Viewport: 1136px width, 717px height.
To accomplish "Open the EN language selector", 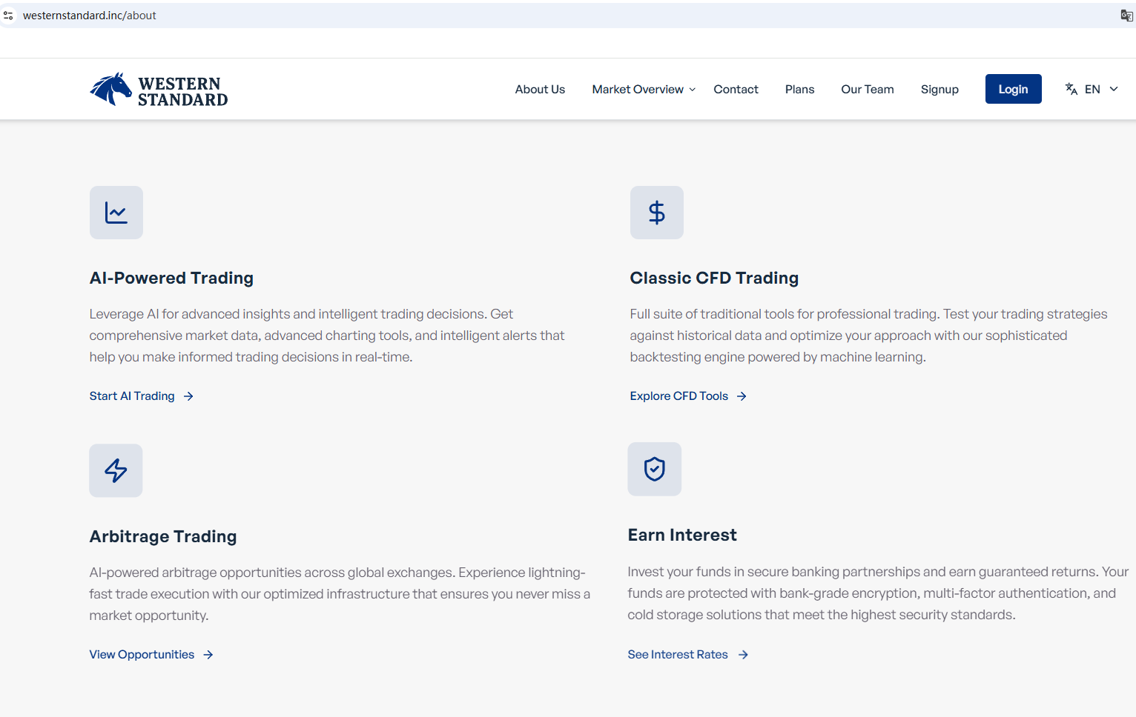I will (x=1092, y=89).
